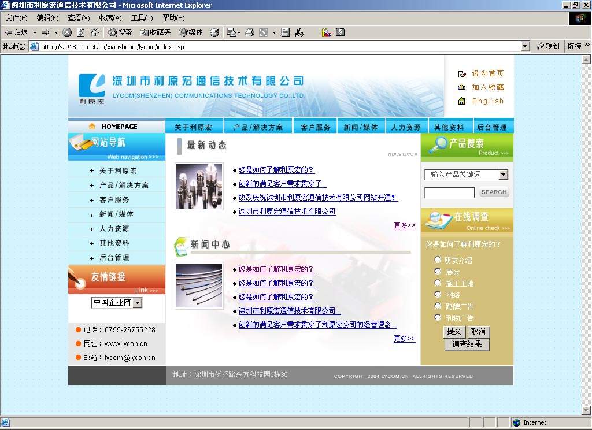Click the English language link

tap(488, 101)
